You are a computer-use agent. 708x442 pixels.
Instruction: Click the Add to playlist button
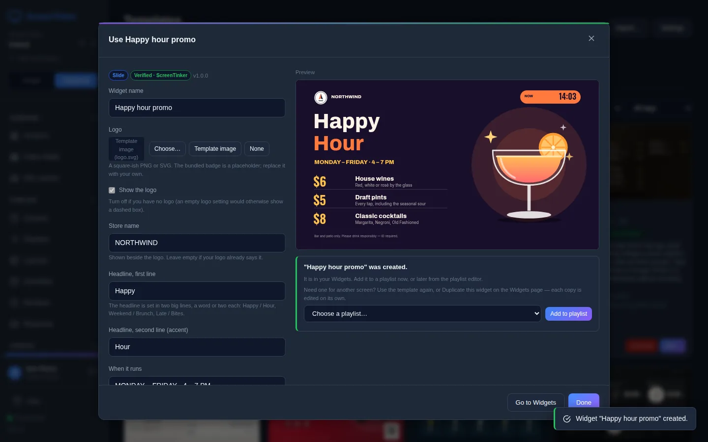pos(568,314)
